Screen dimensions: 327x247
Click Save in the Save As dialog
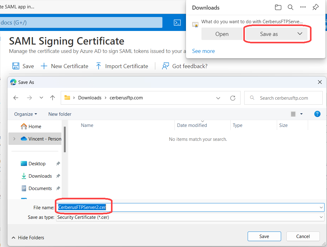click(x=264, y=236)
